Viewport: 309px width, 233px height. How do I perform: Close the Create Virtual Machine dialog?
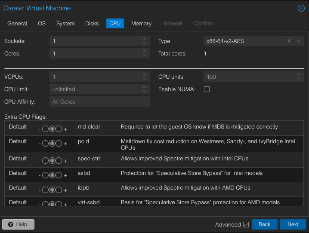tap(301, 8)
